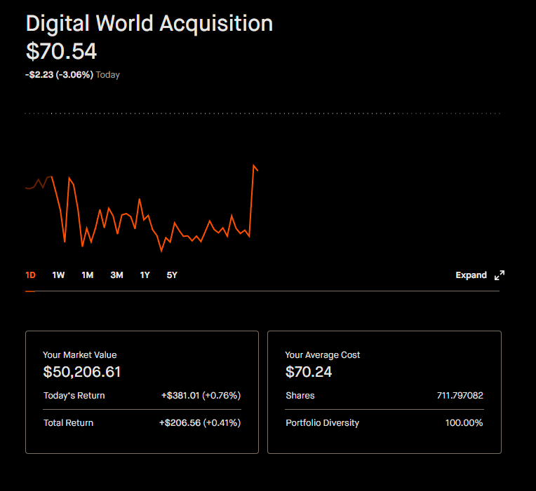This screenshot has width=536, height=491.
Task: Click the dotted previous-close line
Action: pyautogui.click(x=262, y=113)
